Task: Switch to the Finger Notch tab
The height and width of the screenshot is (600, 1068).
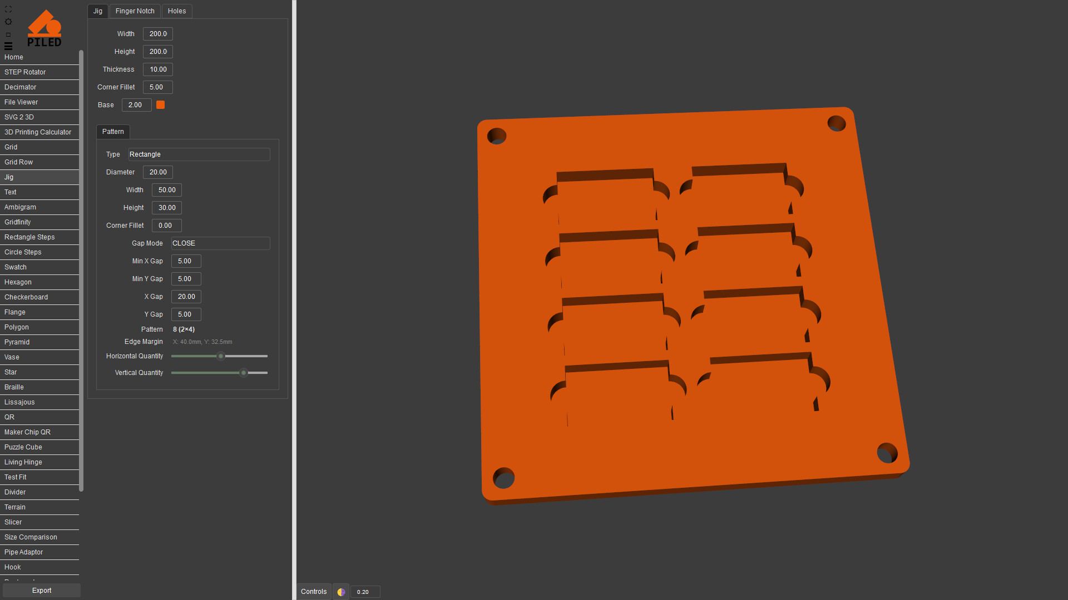Action: point(135,11)
